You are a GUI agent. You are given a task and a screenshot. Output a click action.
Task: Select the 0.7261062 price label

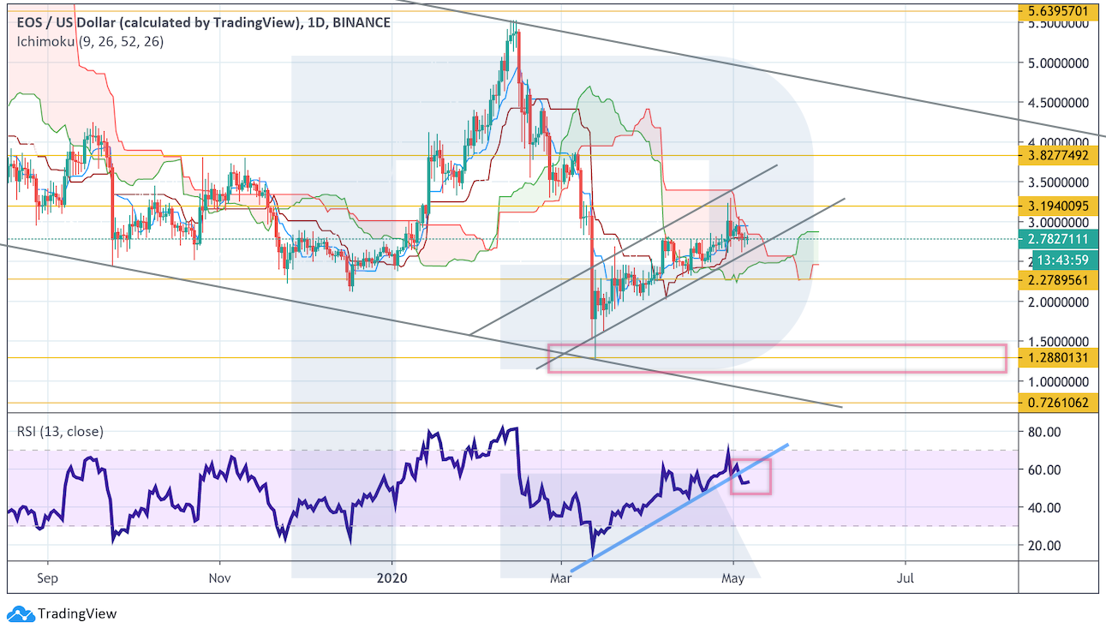click(1061, 402)
